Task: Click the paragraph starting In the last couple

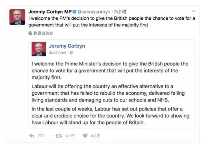Action: 110,116
